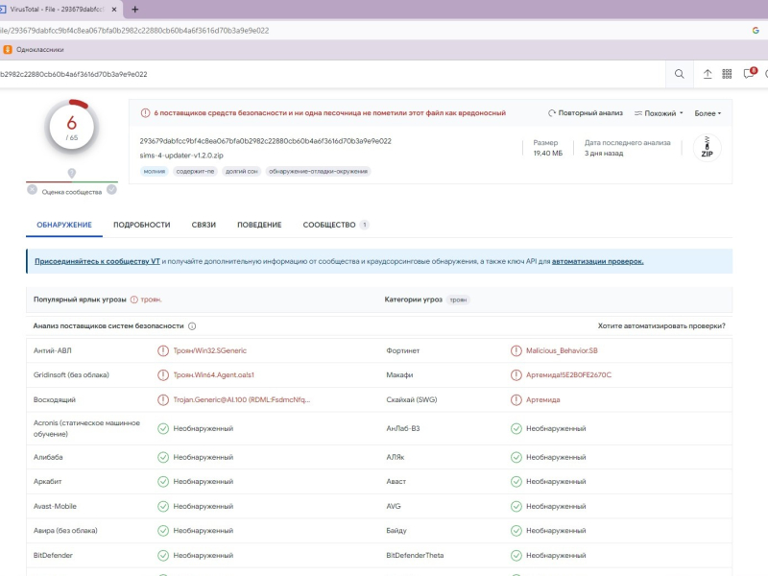The width and height of the screenshot is (768, 576).
Task: Click Повторный анализ to reanalyze file
Action: click(586, 113)
